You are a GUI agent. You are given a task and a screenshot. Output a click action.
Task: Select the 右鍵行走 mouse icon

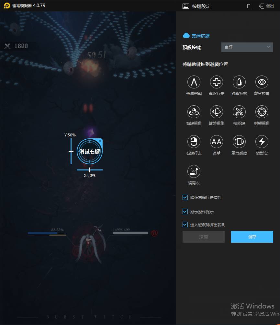pos(194,142)
